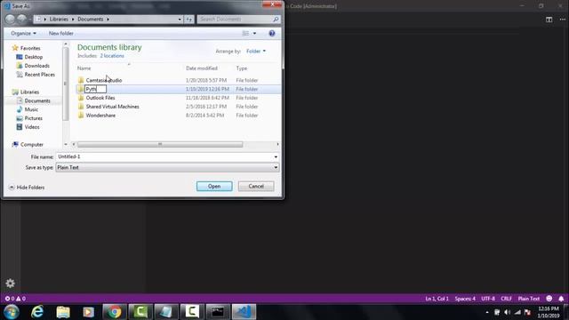Select the Camtasia Studio folder

(104, 80)
